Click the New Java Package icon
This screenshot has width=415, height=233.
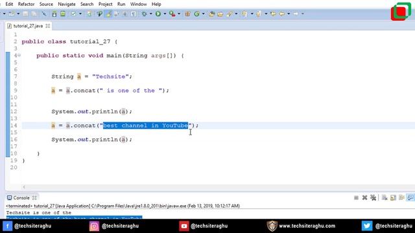point(187,14)
